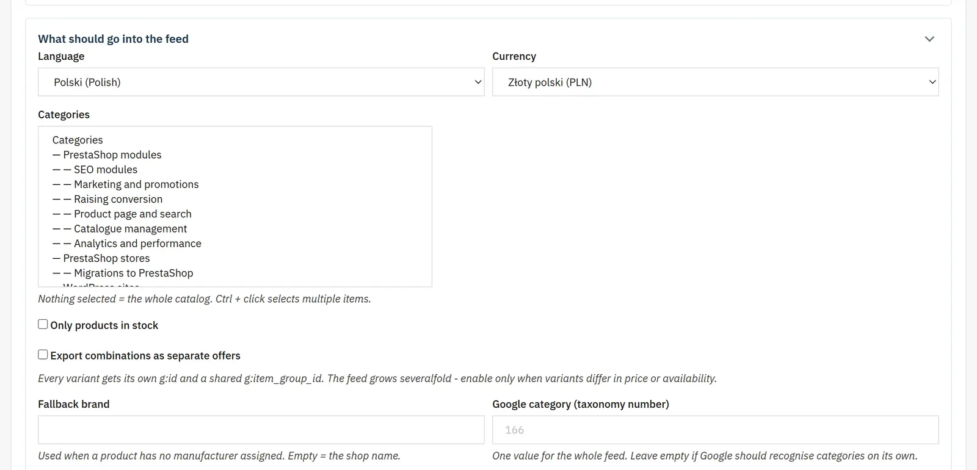Click the 'Only products in stock' label
The width and height of the screenshot is (977, 470).
(x=104, y=325)
